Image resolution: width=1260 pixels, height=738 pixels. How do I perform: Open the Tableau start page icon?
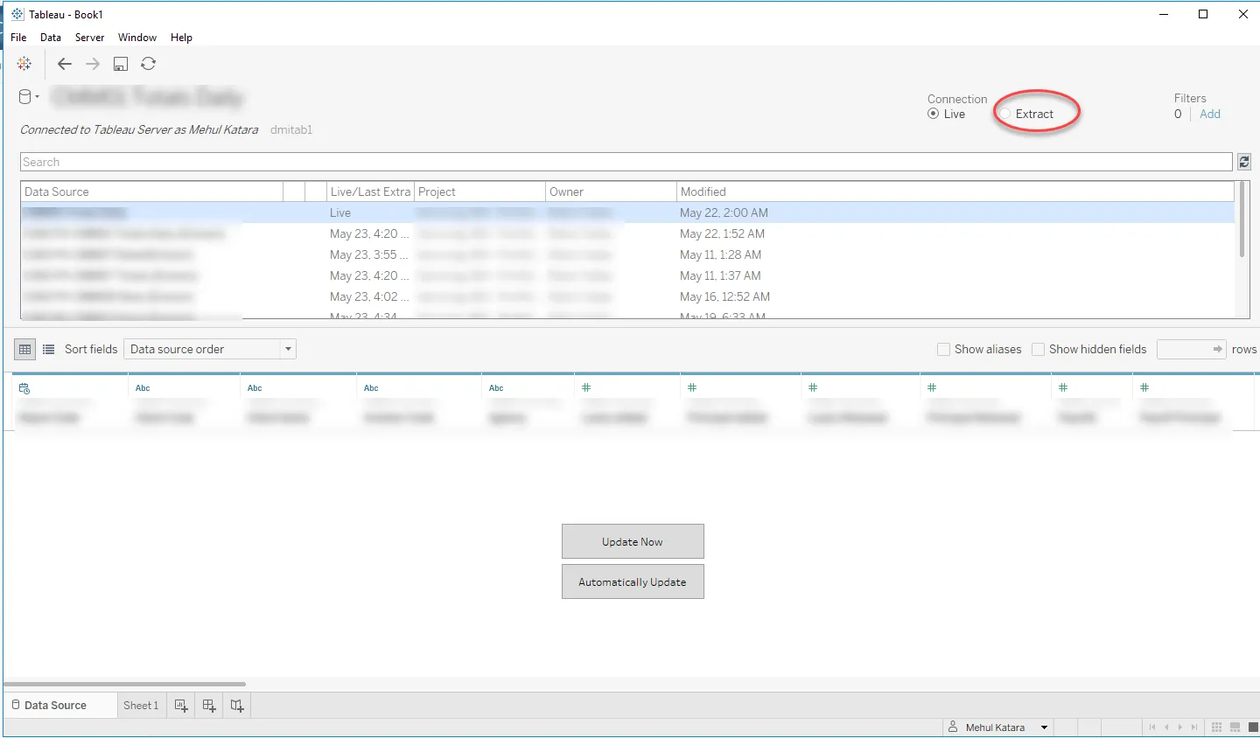(24, 64)
